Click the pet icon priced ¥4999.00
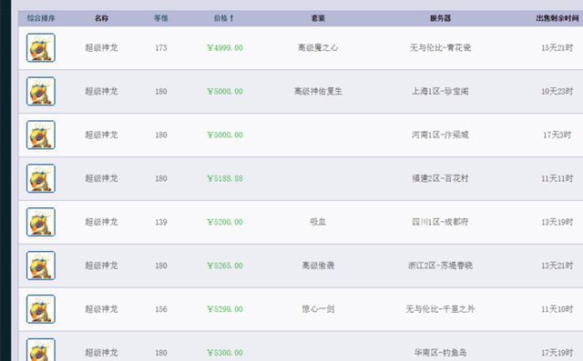The image size is (583, 361). [x=41, y=47]
